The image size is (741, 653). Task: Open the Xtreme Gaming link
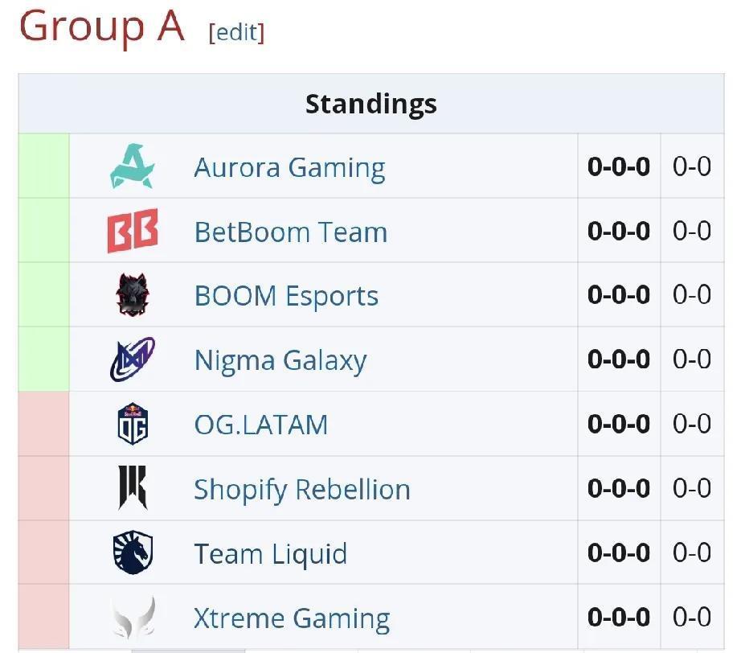tap(292, 618)
